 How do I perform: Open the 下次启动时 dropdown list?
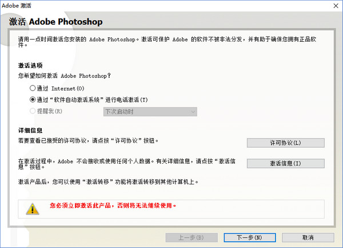[150, 111]
